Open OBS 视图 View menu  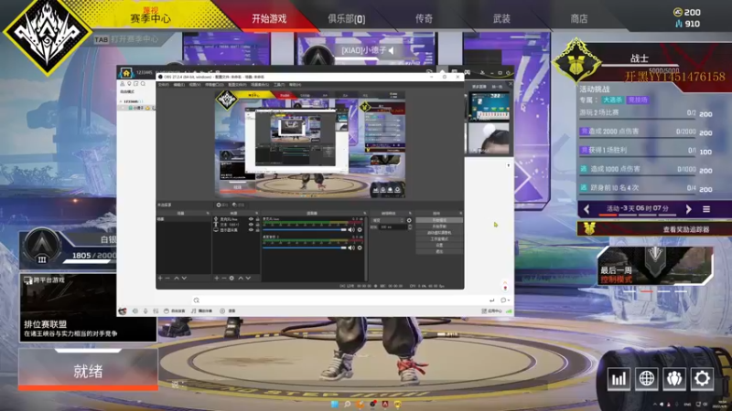195,85
